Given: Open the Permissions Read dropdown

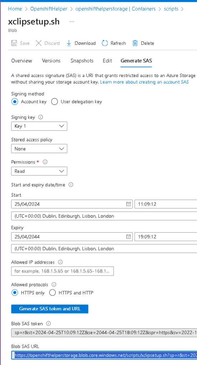Looking at the screenshot, I should [39, 171].
